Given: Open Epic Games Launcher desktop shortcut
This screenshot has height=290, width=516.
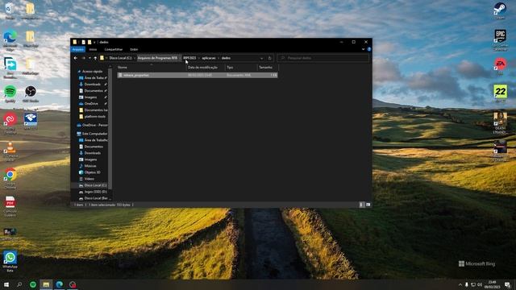Looking at the screenshot, I should pyautogui.click(x=500, y=40).
